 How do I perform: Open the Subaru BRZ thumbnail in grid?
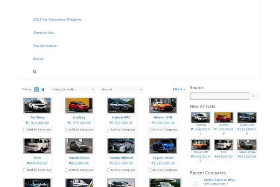click(121, 105)
